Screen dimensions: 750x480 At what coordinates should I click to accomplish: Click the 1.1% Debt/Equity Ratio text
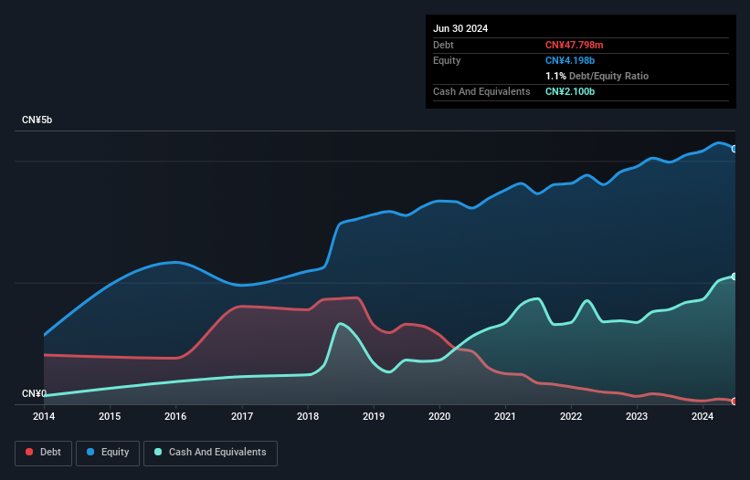[597, 76]
